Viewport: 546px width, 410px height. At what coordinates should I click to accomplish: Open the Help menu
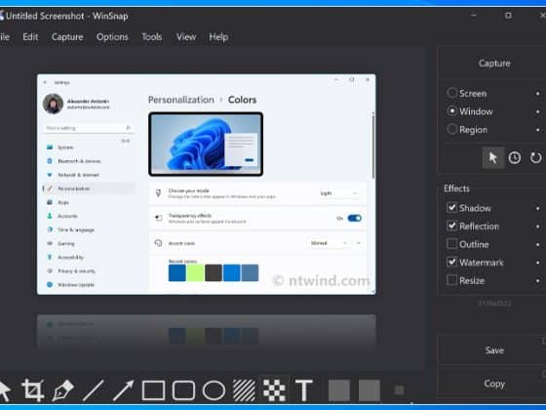218,37
